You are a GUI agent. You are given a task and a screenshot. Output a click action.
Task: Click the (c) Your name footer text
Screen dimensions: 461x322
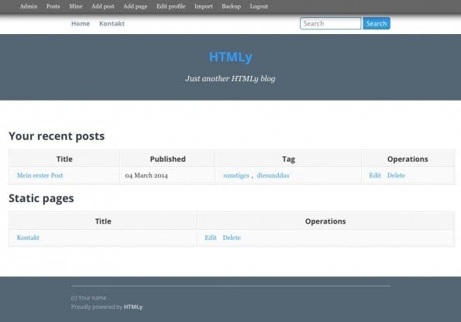[88, 297]
